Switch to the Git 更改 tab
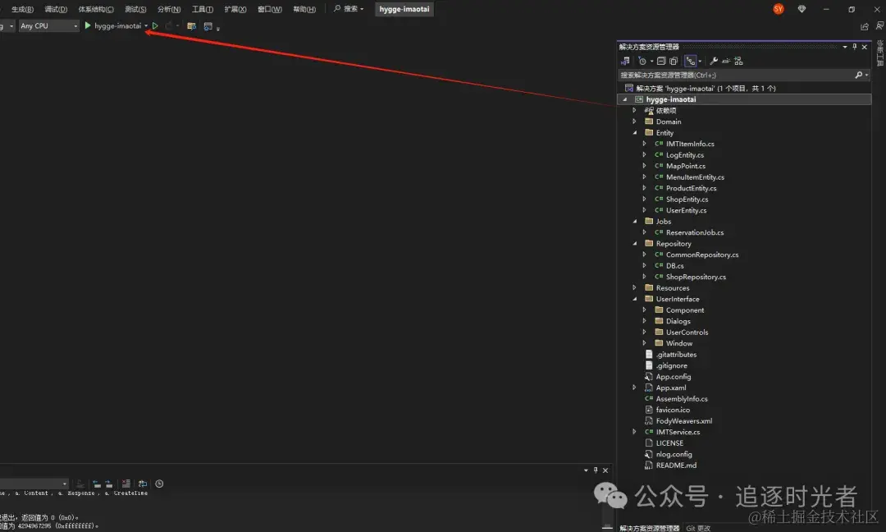Screen dimensions: 886x532 pyautogui.click(x=698, y=528)
